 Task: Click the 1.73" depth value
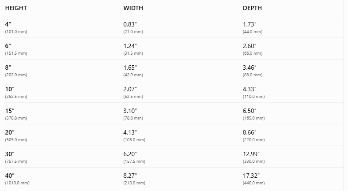tap(250, 24)
